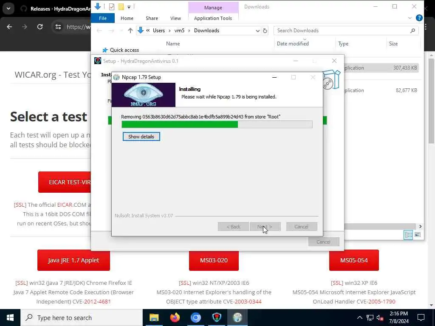The height and width of the screenshot is (326, 435).
Task: Sort by Size column header
Action: [393, 44]
